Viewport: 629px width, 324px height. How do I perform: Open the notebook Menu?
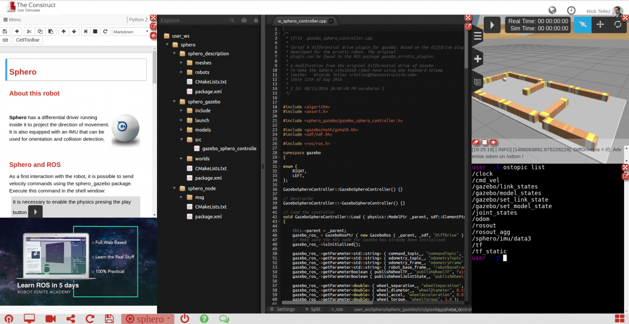pyautogui.click(x=12, y=20)
